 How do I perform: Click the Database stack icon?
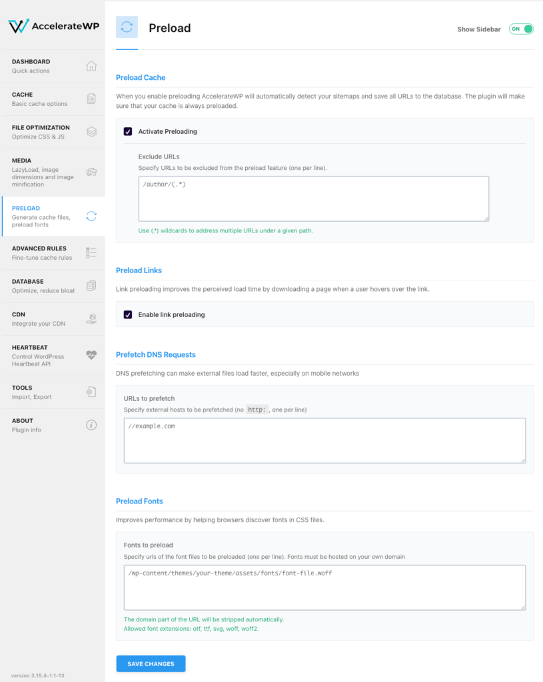(x=92, y=286)
